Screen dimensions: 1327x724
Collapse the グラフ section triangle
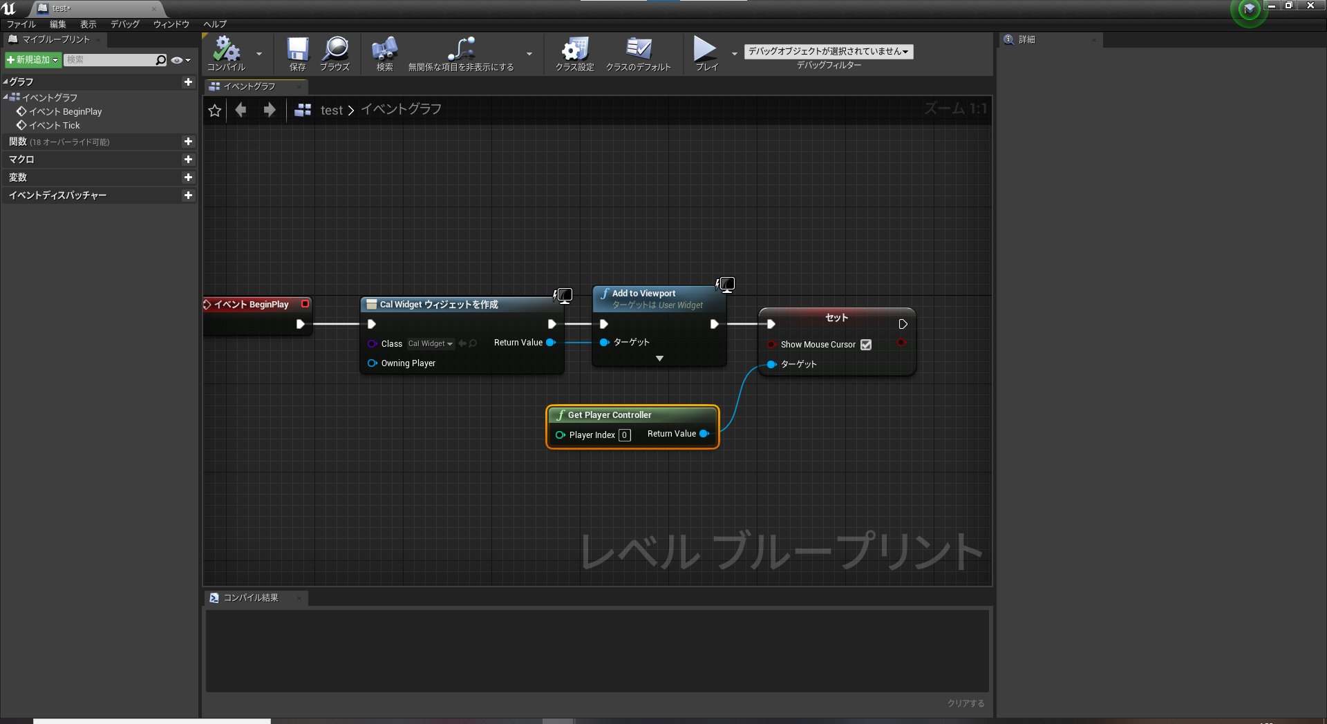pyautogui.click(x=6, y=82)
